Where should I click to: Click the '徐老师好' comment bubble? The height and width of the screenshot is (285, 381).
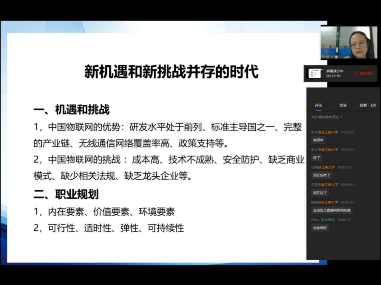click(320, 228)
